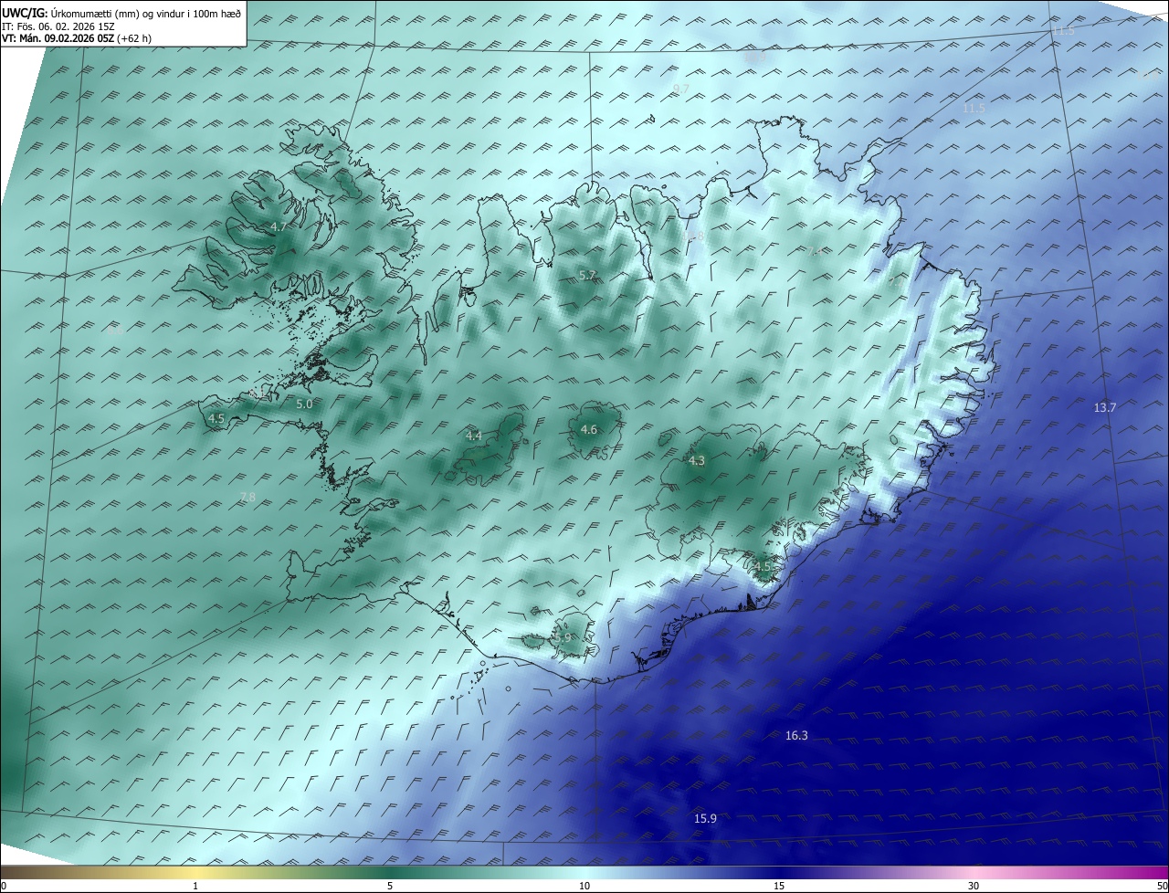Viewport: 1169px width, 893px height.
Task: Click the colorbar tick label 0
Action: pyautogui.click(x=3, y=886)
